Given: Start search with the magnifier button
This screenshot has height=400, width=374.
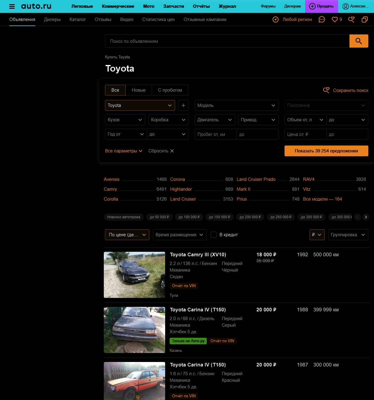Looking at the screenshot, I should pyautogui.click(x=359, y=41).
